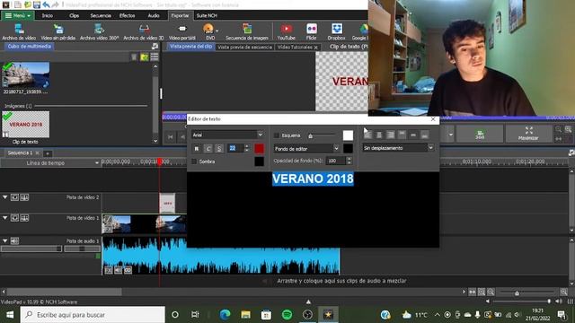Viewport: 575px width, 323px height.
Task: Align text center in text editor
Action: pos(379,135)
